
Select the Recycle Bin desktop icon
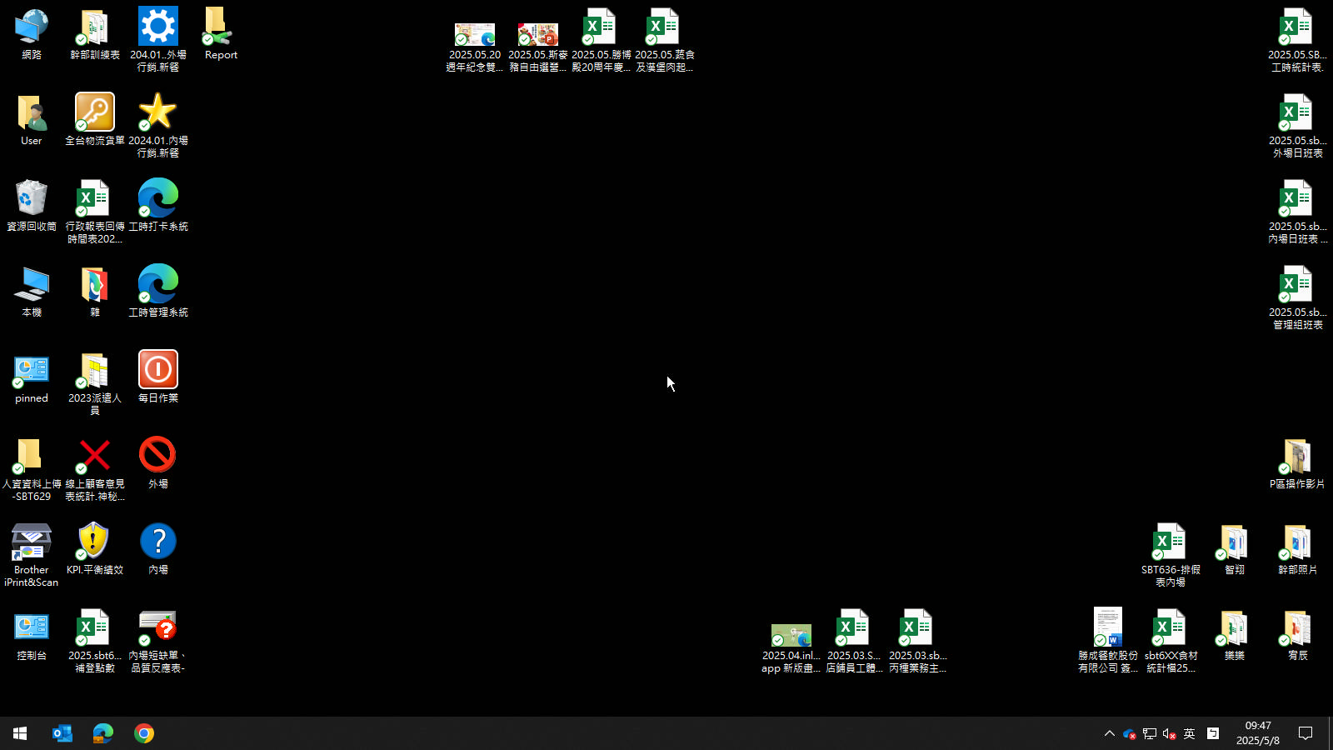[32, 200]
